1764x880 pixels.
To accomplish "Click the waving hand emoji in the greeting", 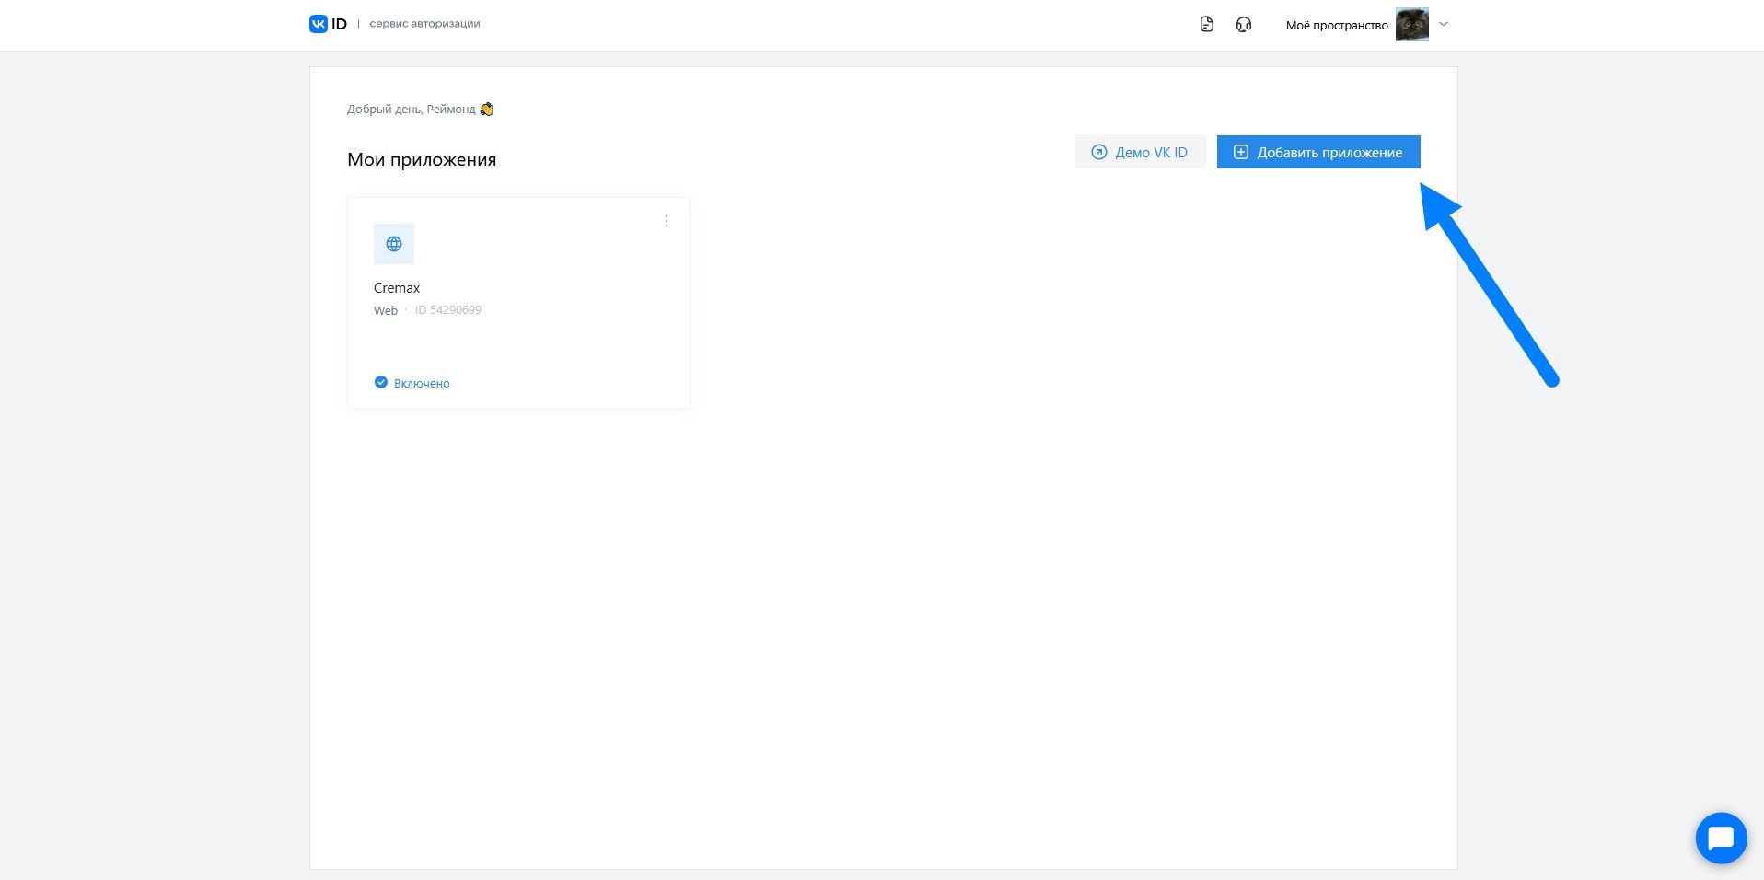I will click(487, 110).
